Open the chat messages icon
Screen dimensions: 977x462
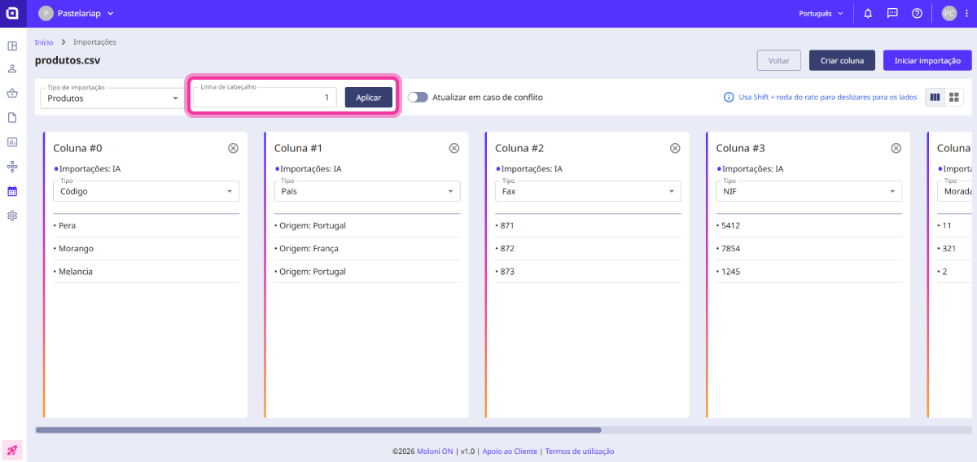892,13
